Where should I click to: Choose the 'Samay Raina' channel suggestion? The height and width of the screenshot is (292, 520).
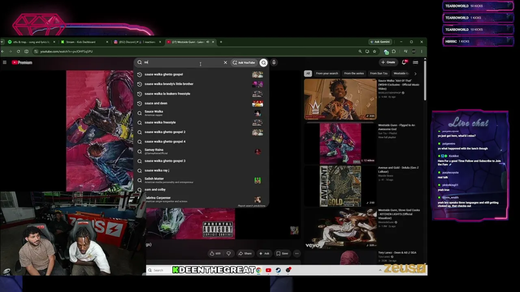(x=201, y=151)
